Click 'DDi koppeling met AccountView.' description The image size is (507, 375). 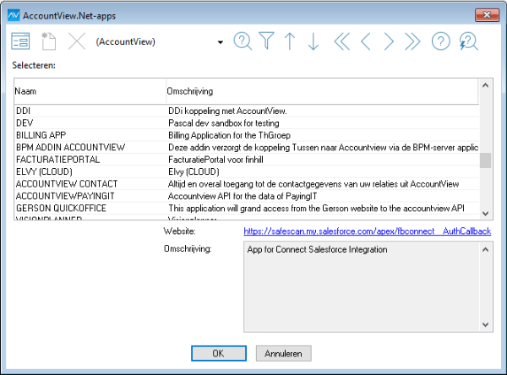tap(227, 111)
